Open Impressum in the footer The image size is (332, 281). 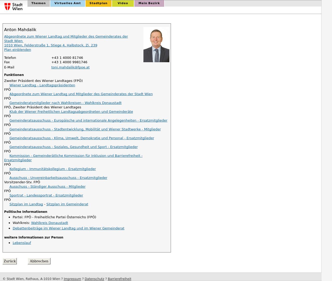pyautogui.click(x=72, y=279)
